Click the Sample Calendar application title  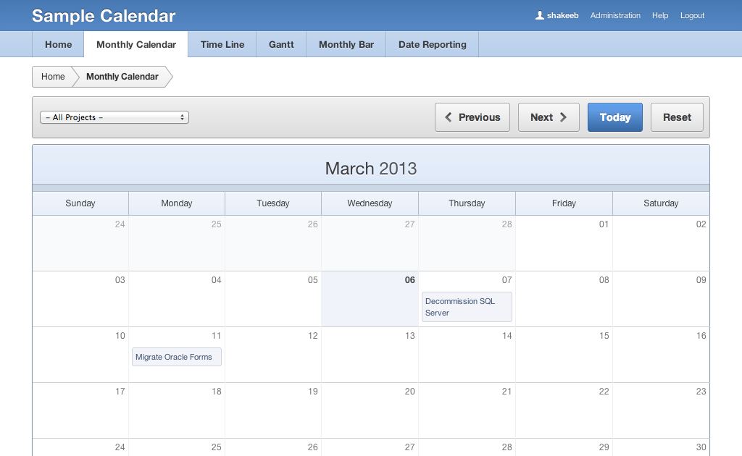point(104,16)
